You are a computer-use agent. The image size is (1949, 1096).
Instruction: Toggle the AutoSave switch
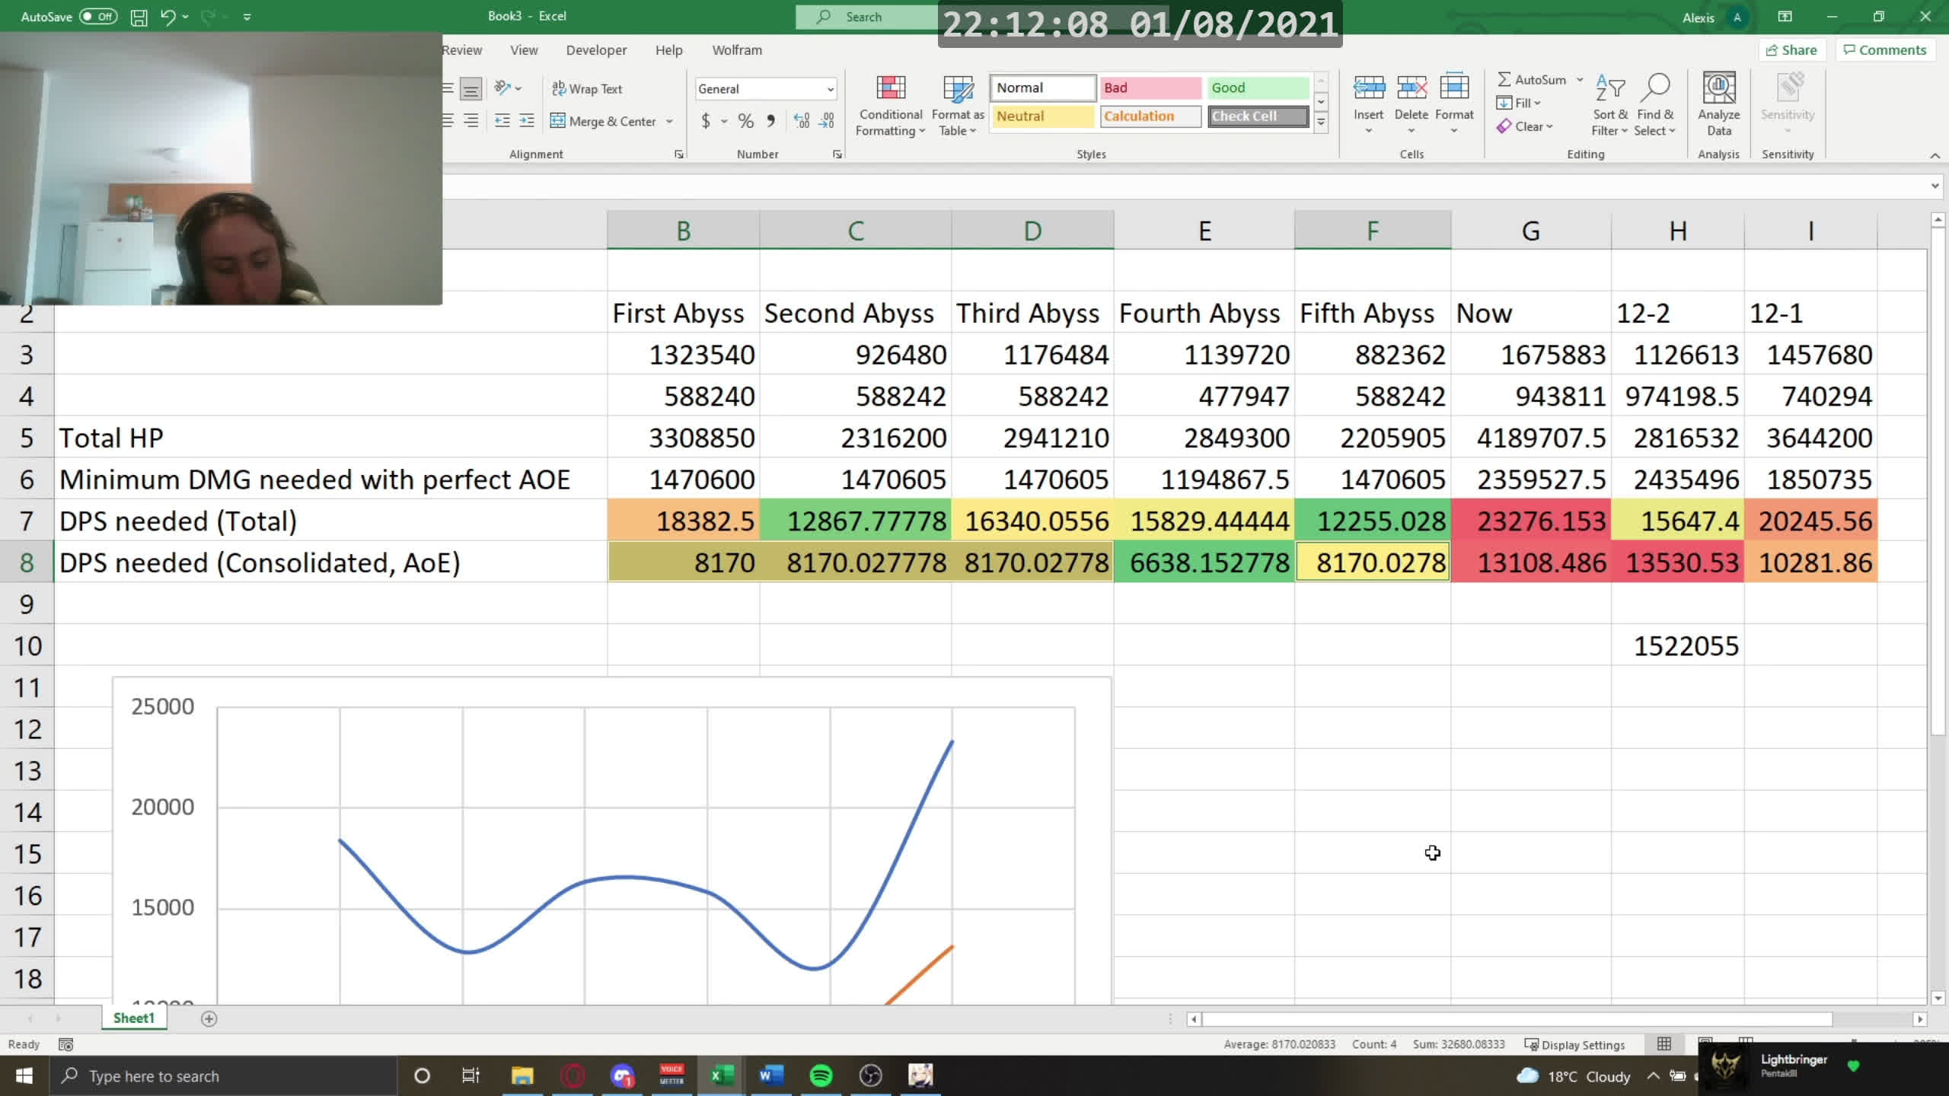[98, 17]
